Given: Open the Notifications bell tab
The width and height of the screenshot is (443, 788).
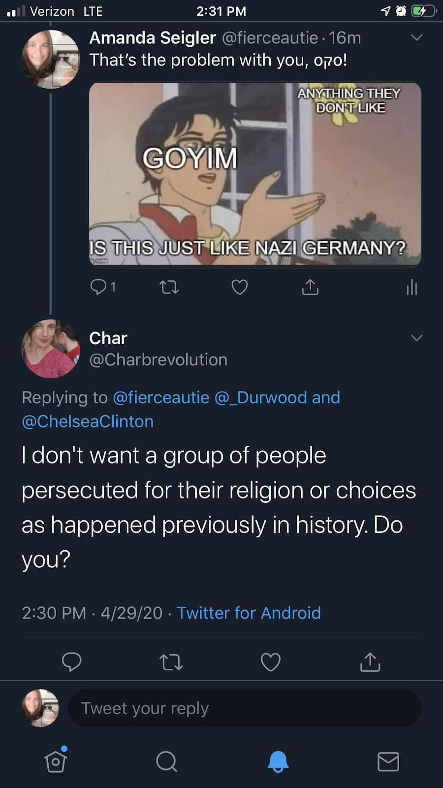Looking at the screenshot, I should (278, 761).
